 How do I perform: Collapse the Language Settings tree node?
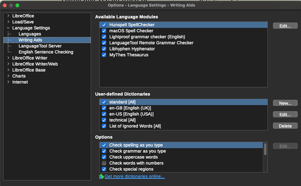pyautogui.click(x=8, y=28)
